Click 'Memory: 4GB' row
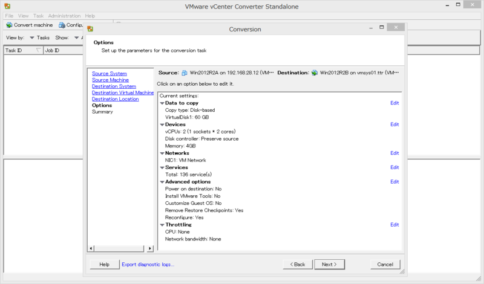484x284 pixels. (180, 146)
